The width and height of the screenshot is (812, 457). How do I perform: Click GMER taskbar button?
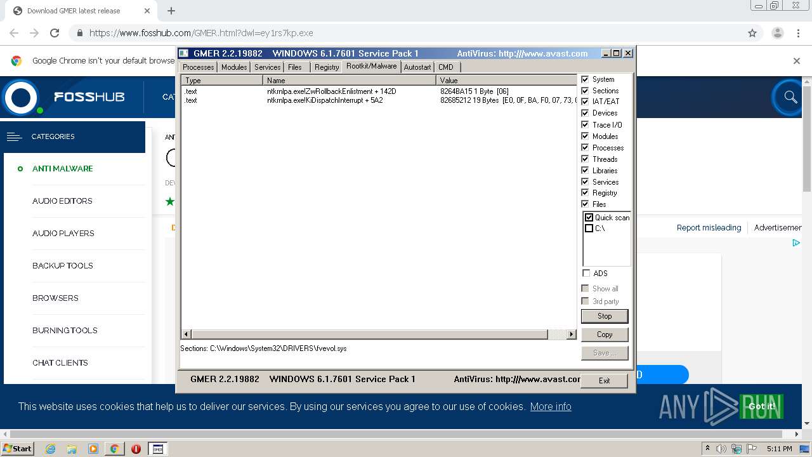coord(157,449)
